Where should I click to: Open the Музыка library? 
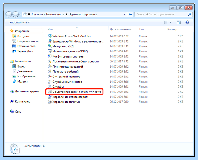[22, 82]
